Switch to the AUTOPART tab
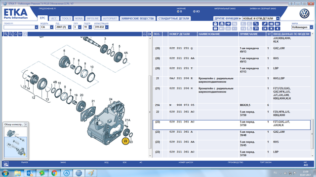The image size is (316, 177). pyautogui.click(x=110, y=19)
